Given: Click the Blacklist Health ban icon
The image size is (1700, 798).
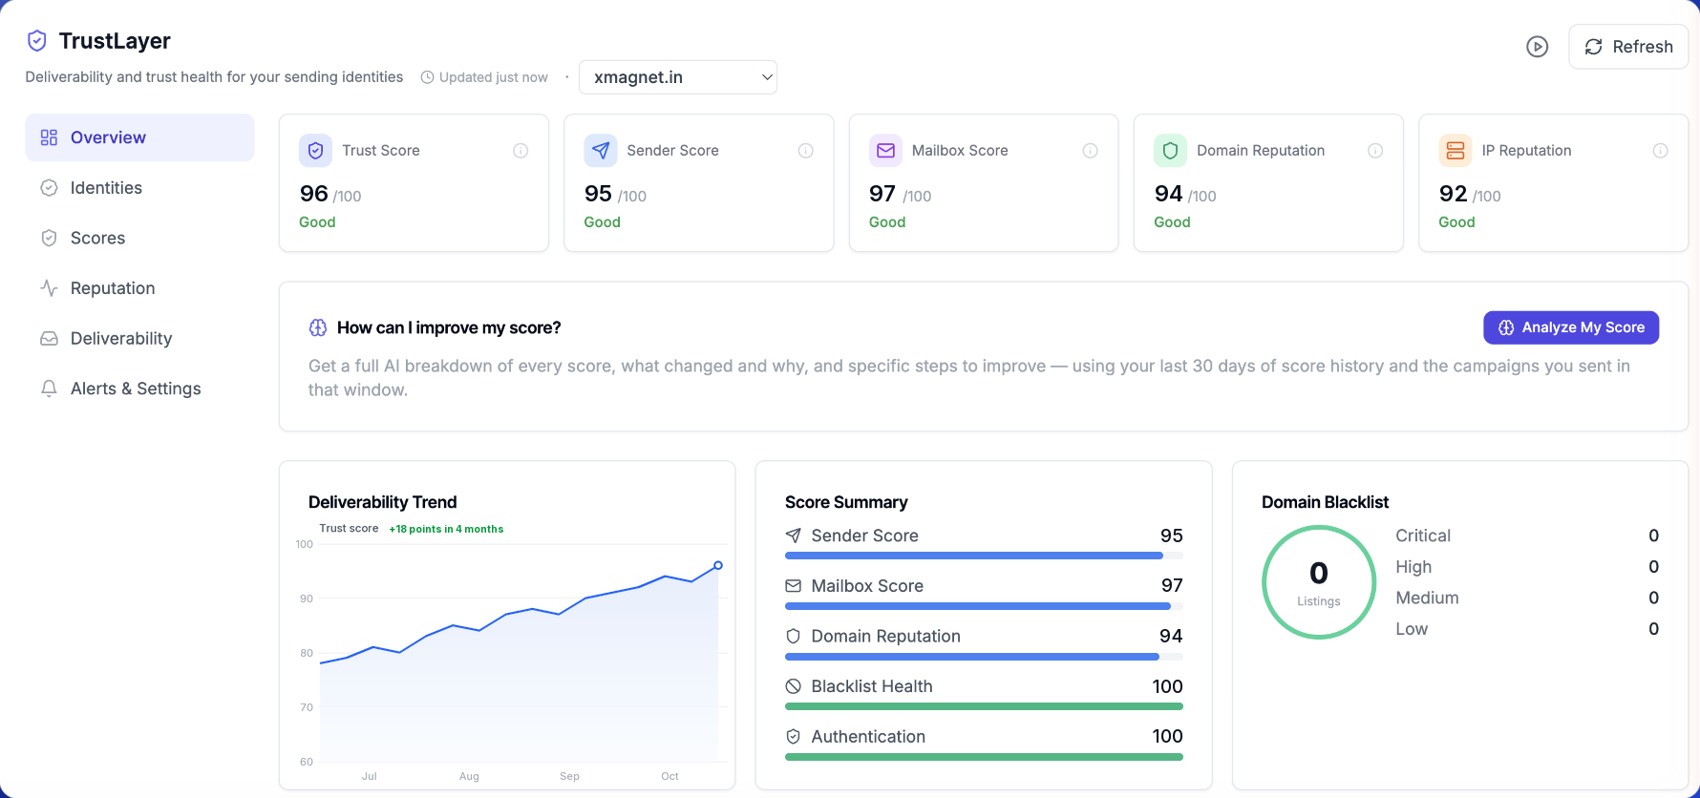Looking at the screenshot, I should click(x=794, y=686).
